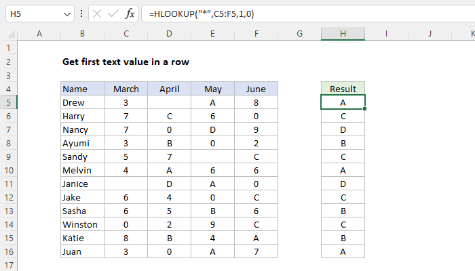Select the 'Sasha' name cell
The image size is (475, 271).
[82, 211]
